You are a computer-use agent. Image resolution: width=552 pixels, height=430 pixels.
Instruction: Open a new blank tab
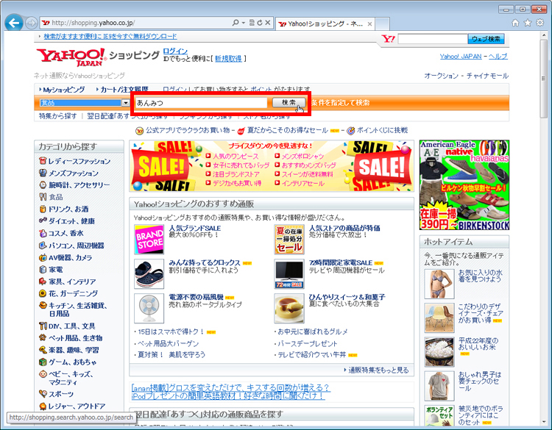tap(382, 24)
